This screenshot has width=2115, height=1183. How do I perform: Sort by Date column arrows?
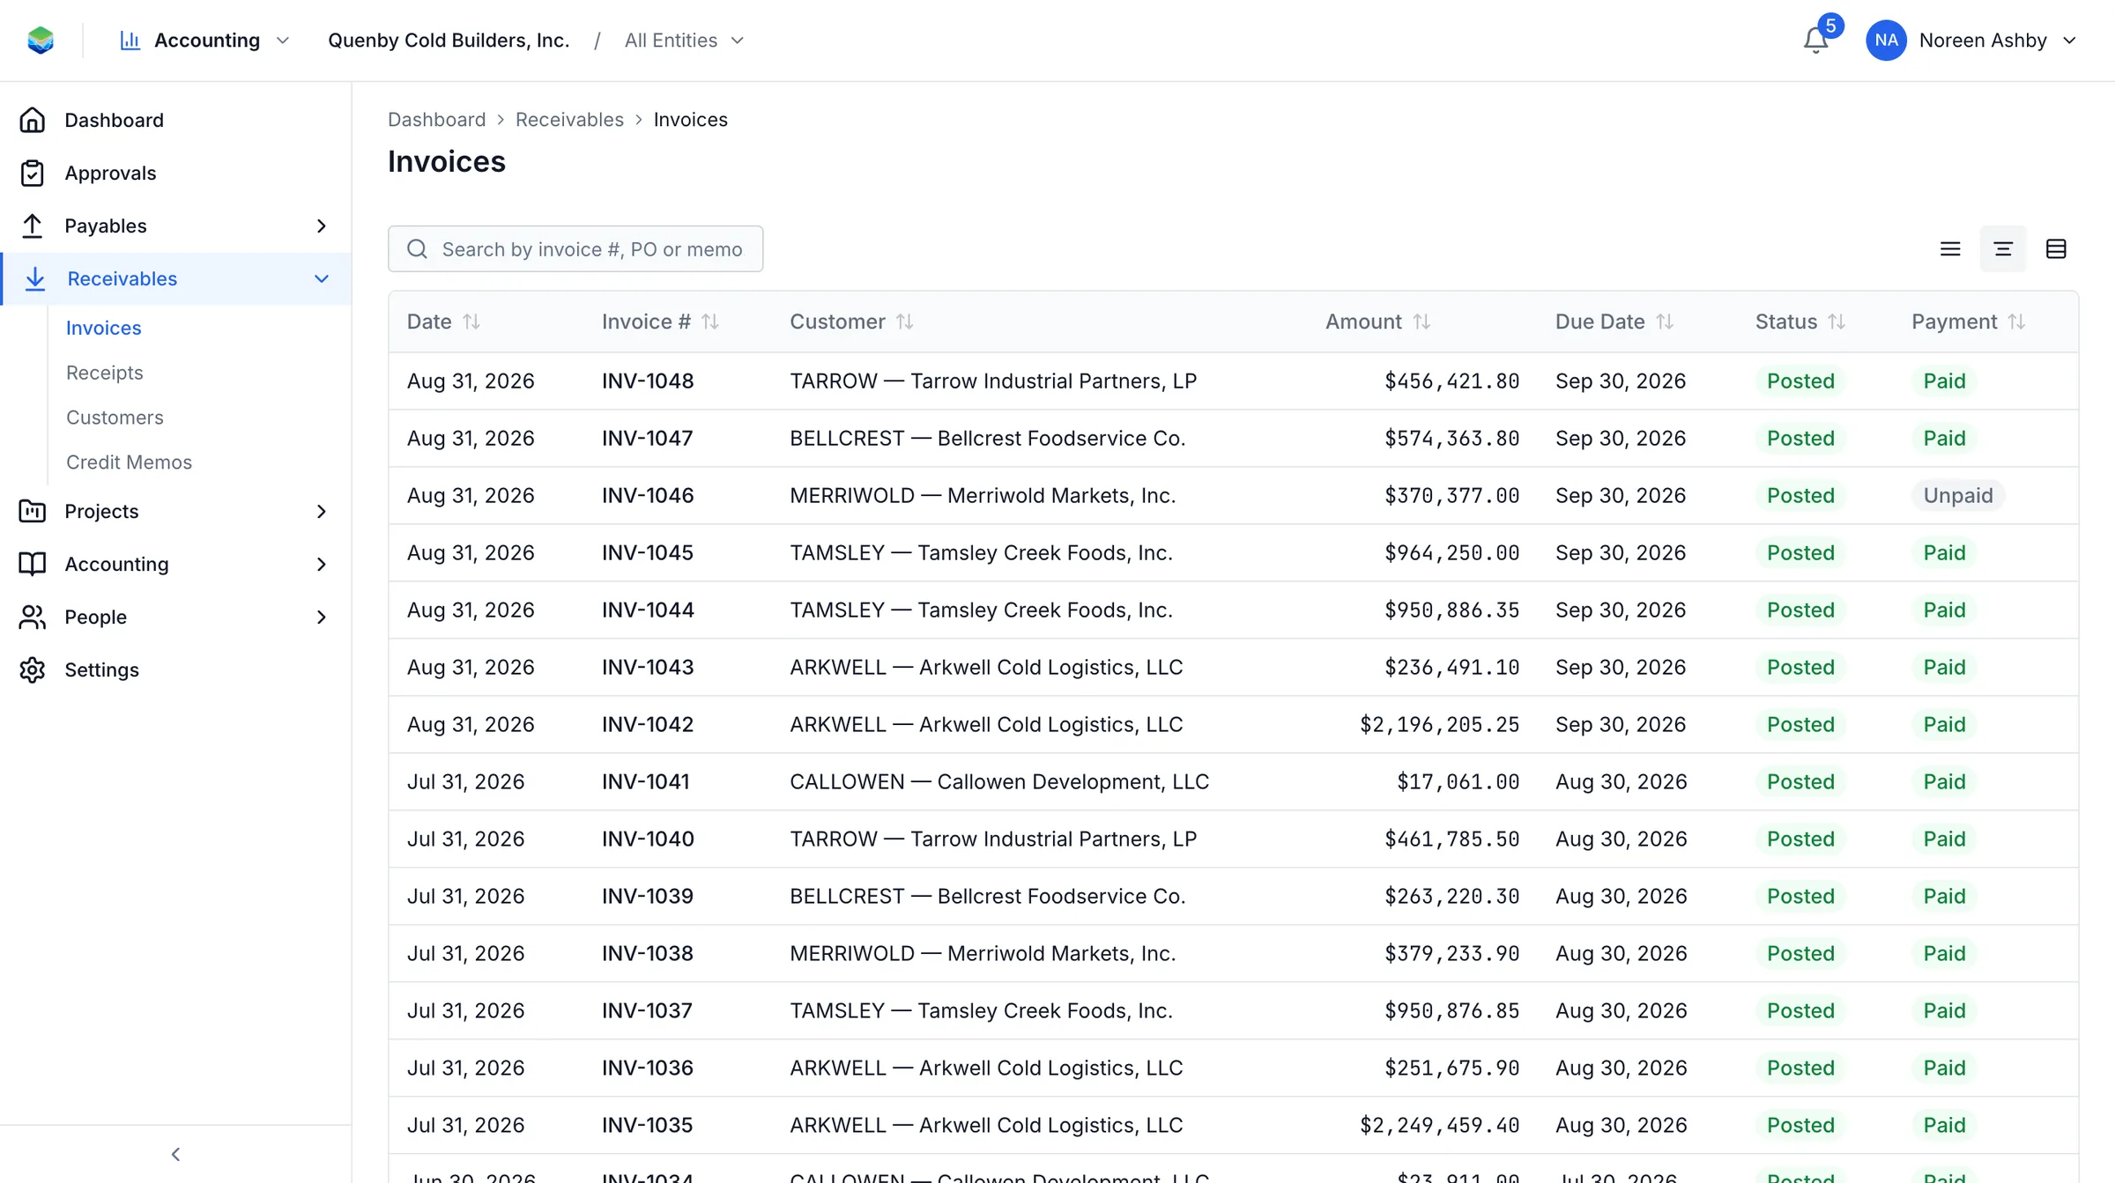[x=471, y=322]
